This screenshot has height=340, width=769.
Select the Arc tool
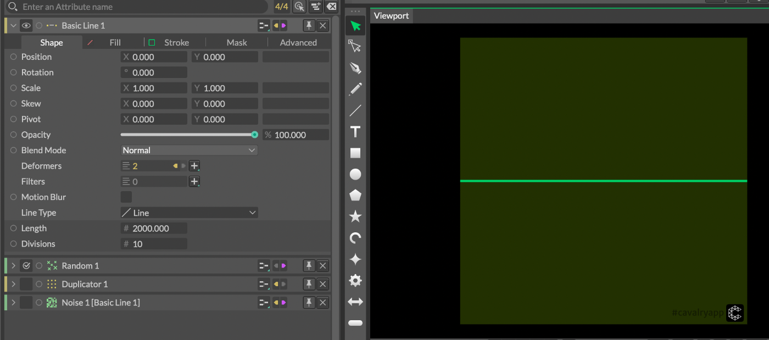[x=355, y=238]
